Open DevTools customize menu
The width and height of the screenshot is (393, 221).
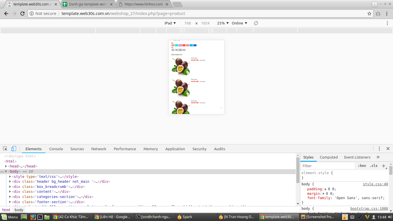tap(379, 148)
